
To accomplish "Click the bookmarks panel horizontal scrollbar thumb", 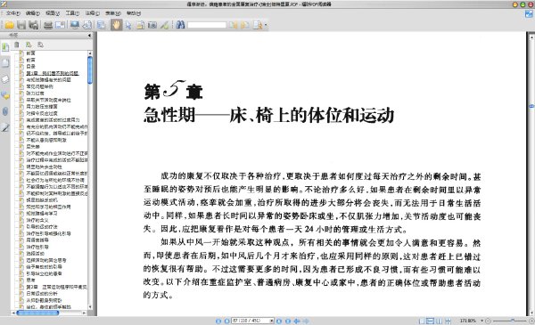I will (x=37, y=313).
